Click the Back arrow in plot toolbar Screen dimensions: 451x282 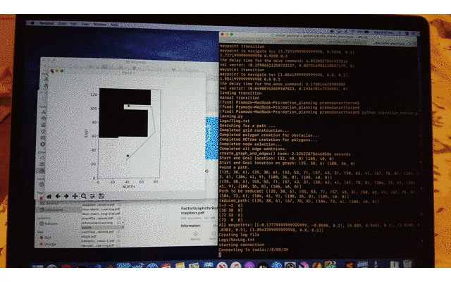tap(58, 195)
